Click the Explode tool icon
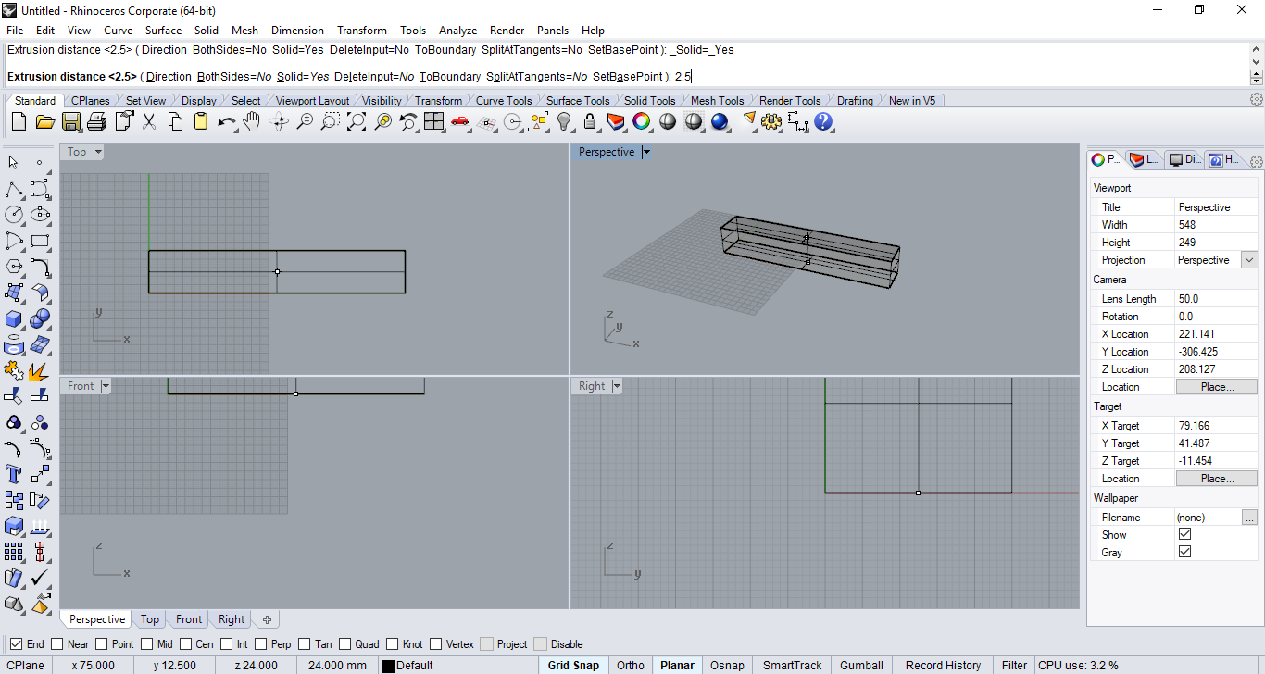Image resolution: width=1265 pixels, height=674 pixels. [40, 371]
